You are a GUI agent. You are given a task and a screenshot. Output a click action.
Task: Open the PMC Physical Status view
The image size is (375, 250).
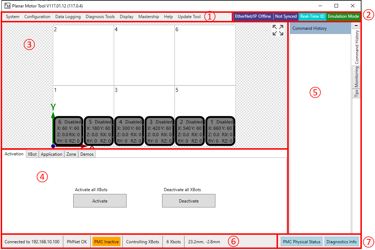point(301,241)
